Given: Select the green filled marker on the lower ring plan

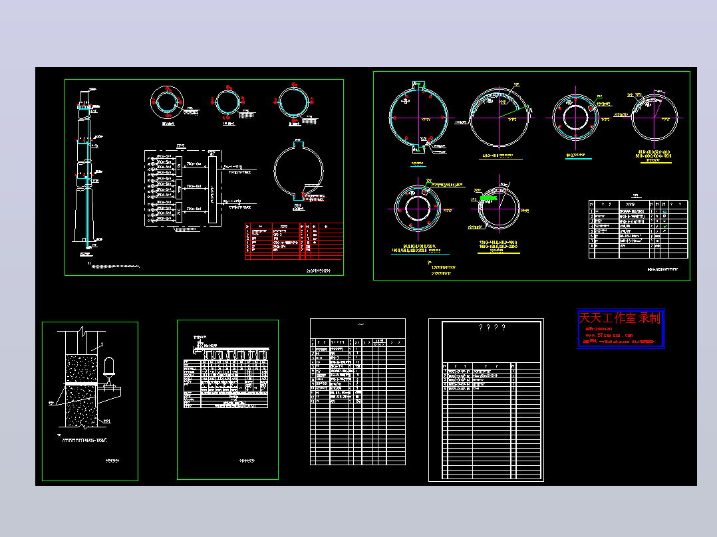Looking at the screenshot, I should tap(488, 198).
